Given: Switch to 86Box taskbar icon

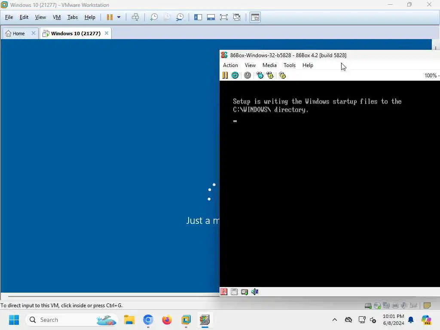Looking at the screenshot, I should (205, 320).
